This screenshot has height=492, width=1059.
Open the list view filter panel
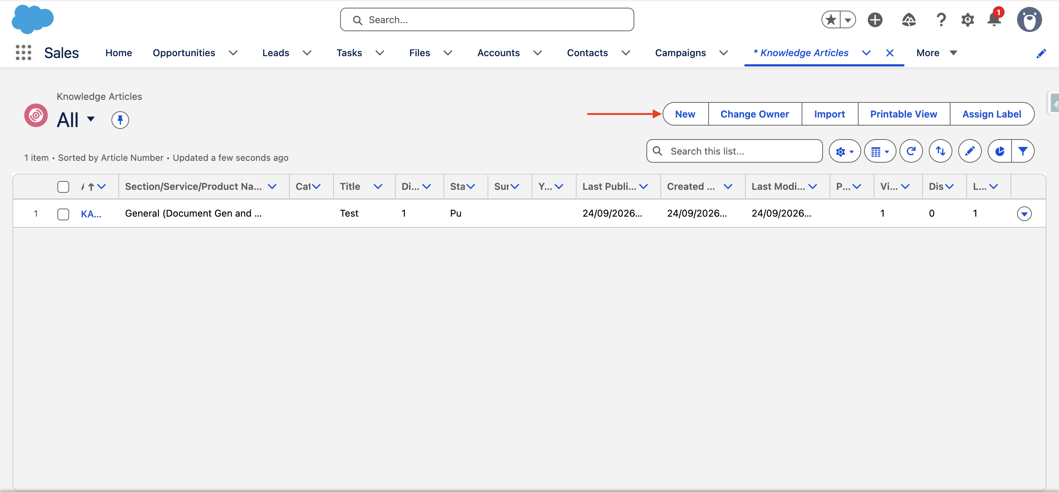pos(1023,151)
